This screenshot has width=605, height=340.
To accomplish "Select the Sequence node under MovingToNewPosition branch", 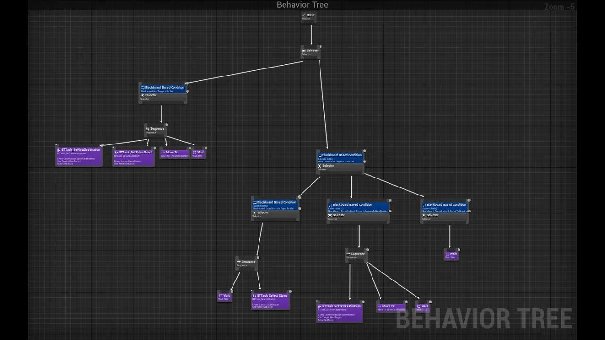I will click(356, 255).
